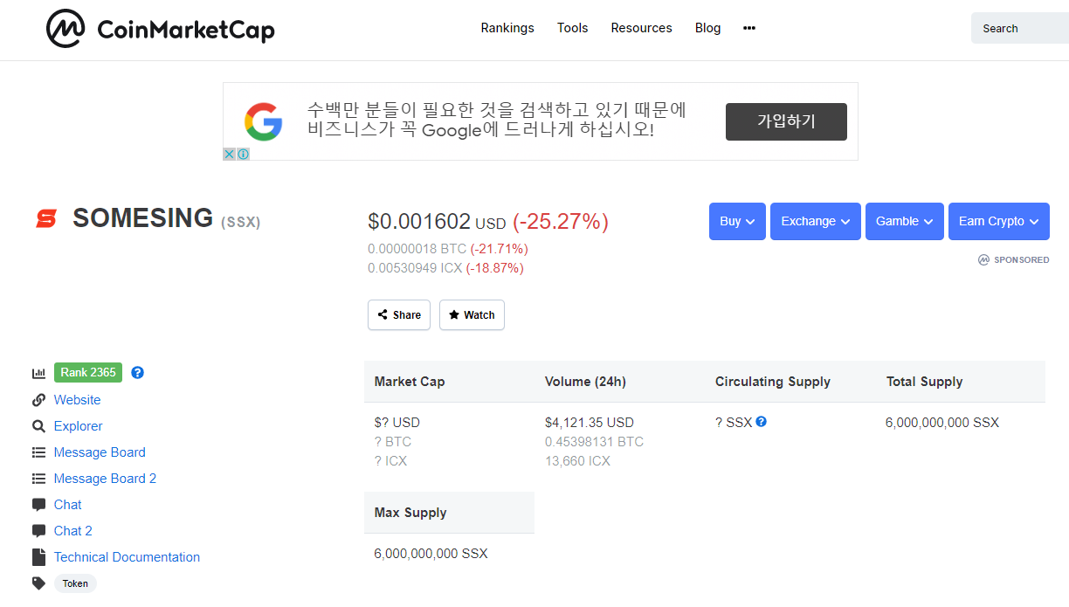Click the Google G logo in ad
1069x607 pixels.
(263, 121)
